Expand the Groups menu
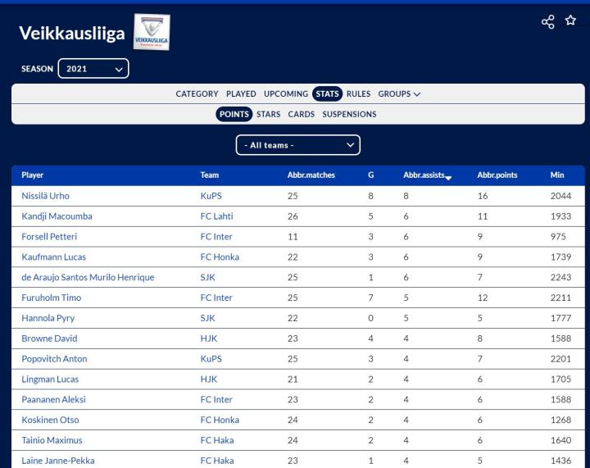Image resolution: width=590 pixels, height=468 pixels. [399, 93]
